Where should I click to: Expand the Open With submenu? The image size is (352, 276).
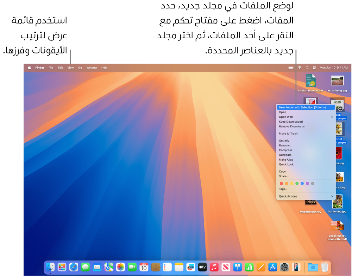306,117
